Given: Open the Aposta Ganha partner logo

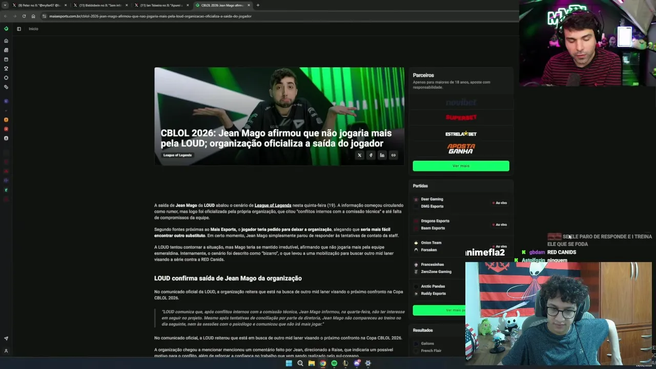Looking at the screenshot, I should coord(461,149).
